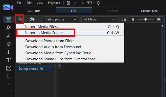Choose Download Media from CyberLink Cloud…
The image size is (166, 97).
pos(70,53)
